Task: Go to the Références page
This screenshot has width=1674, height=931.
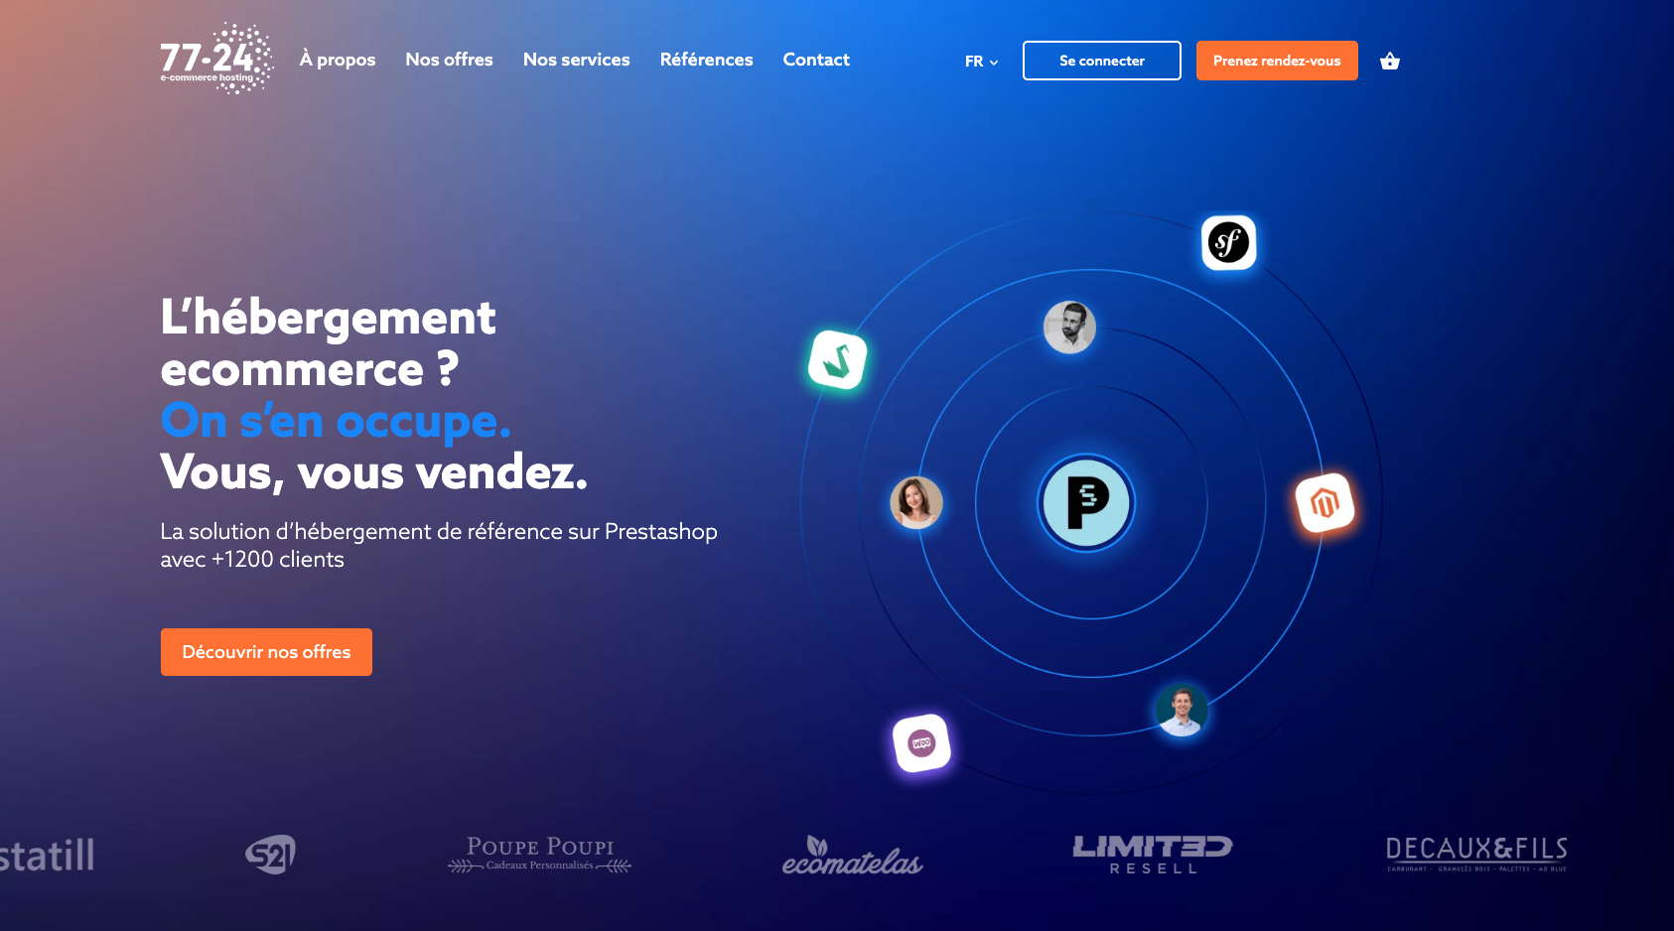Action: point(707,60)
